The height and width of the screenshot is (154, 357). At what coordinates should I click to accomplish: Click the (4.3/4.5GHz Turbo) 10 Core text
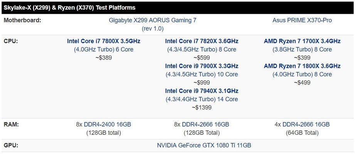[x=202, y=74]
